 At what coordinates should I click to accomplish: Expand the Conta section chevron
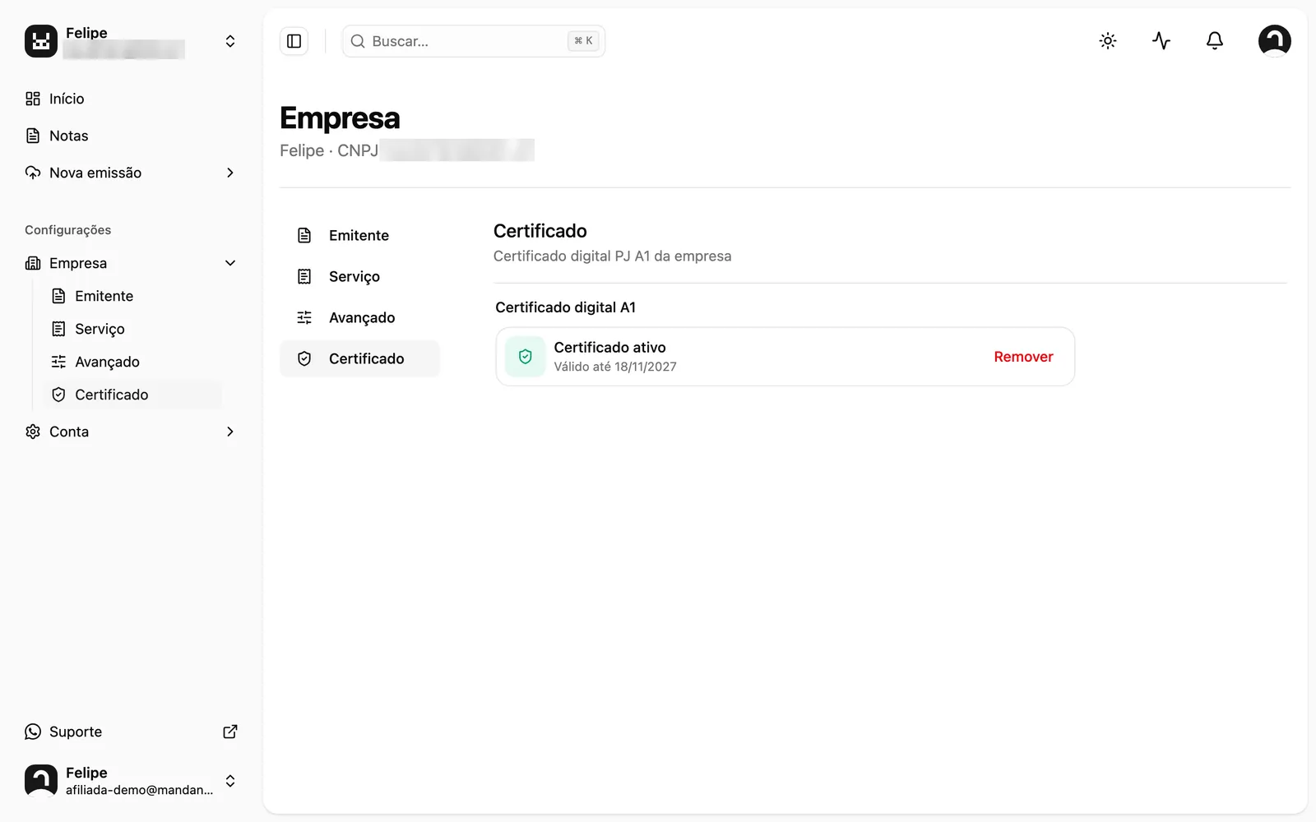(x=230, y=432)
